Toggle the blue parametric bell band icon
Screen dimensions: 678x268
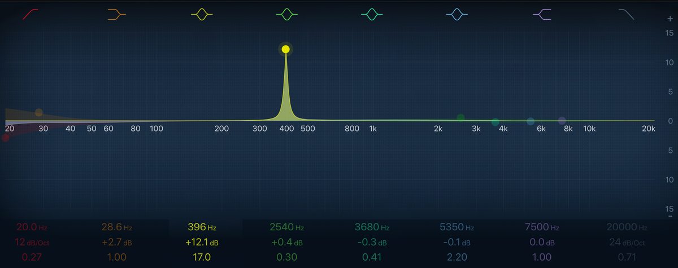click(x=457, y=15)
